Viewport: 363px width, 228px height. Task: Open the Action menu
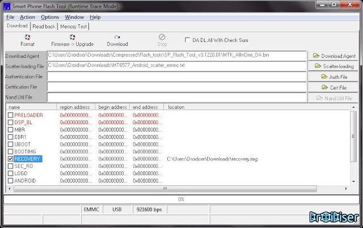coord(27,17)
